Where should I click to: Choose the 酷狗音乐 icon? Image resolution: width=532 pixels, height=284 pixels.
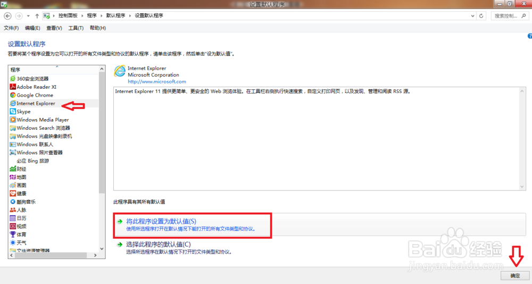pyautogui.click(x=13, y=202)
